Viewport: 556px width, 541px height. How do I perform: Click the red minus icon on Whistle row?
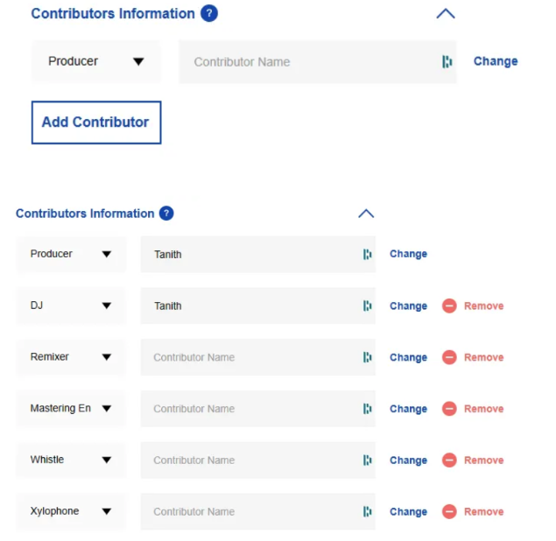click(449, 460)
